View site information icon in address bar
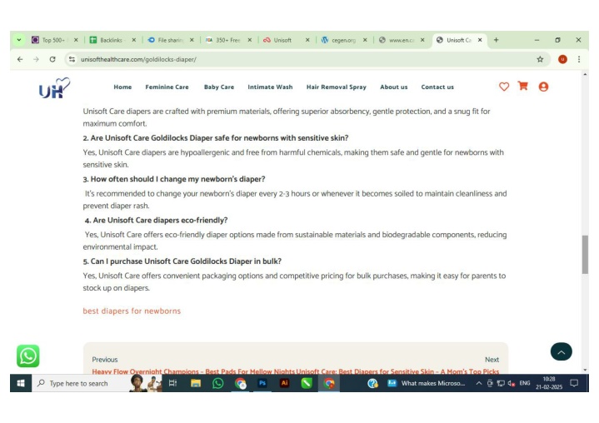 point(72,59)
